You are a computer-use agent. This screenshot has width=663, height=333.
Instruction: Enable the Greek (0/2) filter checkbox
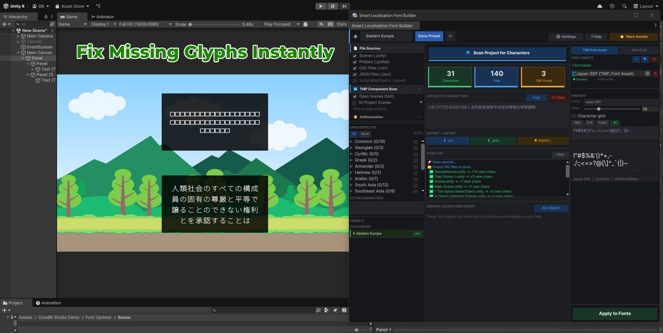coord(415,160)
